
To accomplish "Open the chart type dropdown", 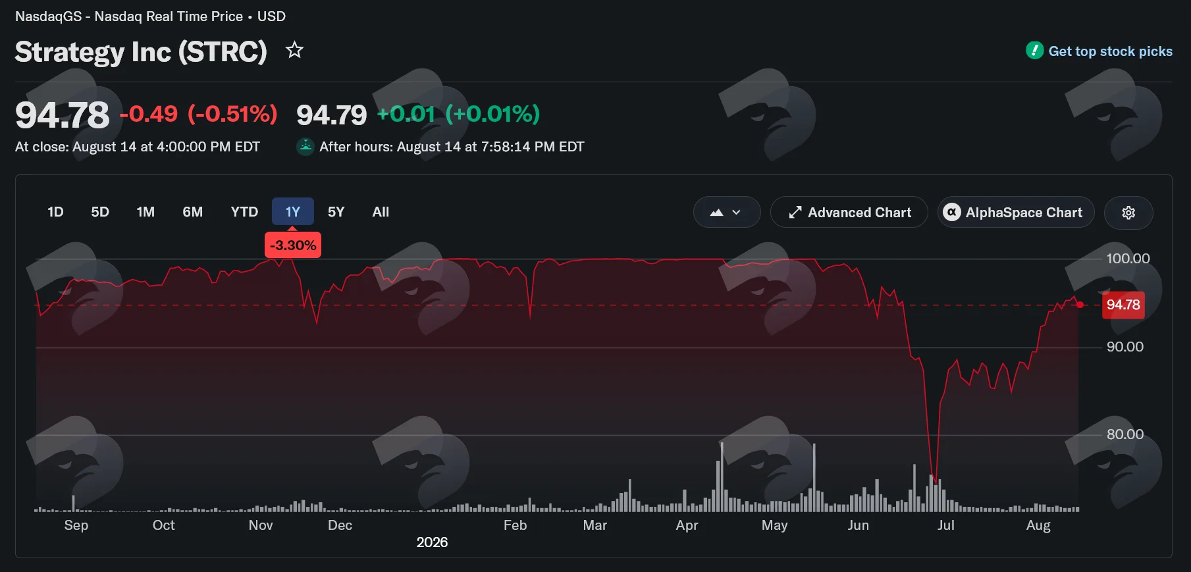I will 727,213.
